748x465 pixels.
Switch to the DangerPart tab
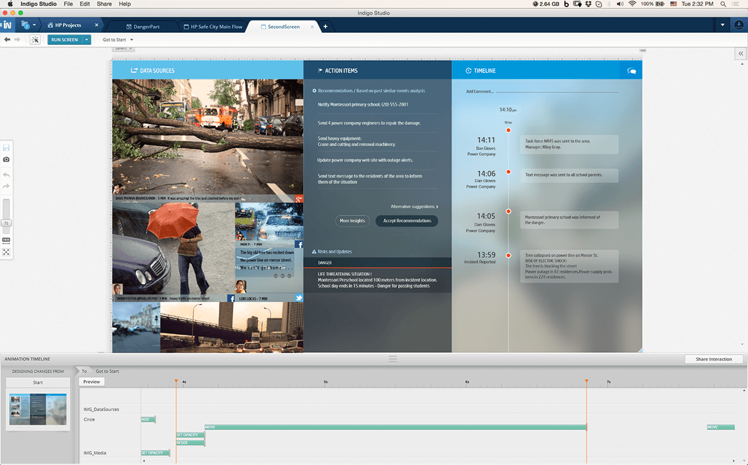146,26
